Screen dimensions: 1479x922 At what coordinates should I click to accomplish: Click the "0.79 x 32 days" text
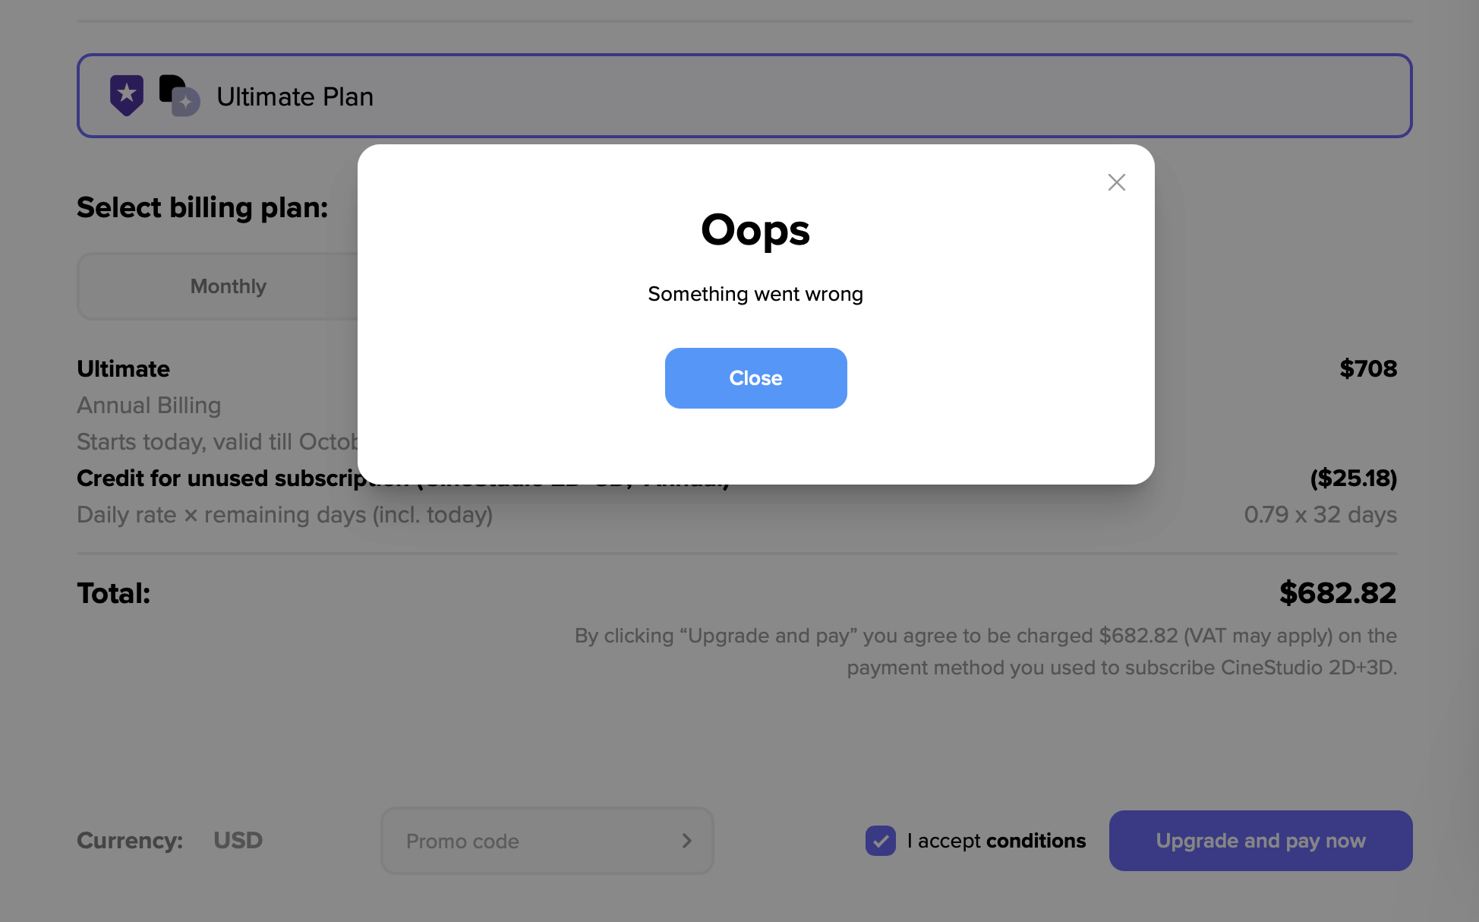point(1320,514)
